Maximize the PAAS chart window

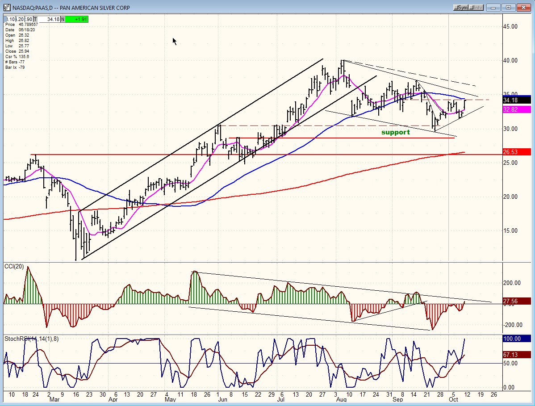pyautogui.click(x=508, y=8)
